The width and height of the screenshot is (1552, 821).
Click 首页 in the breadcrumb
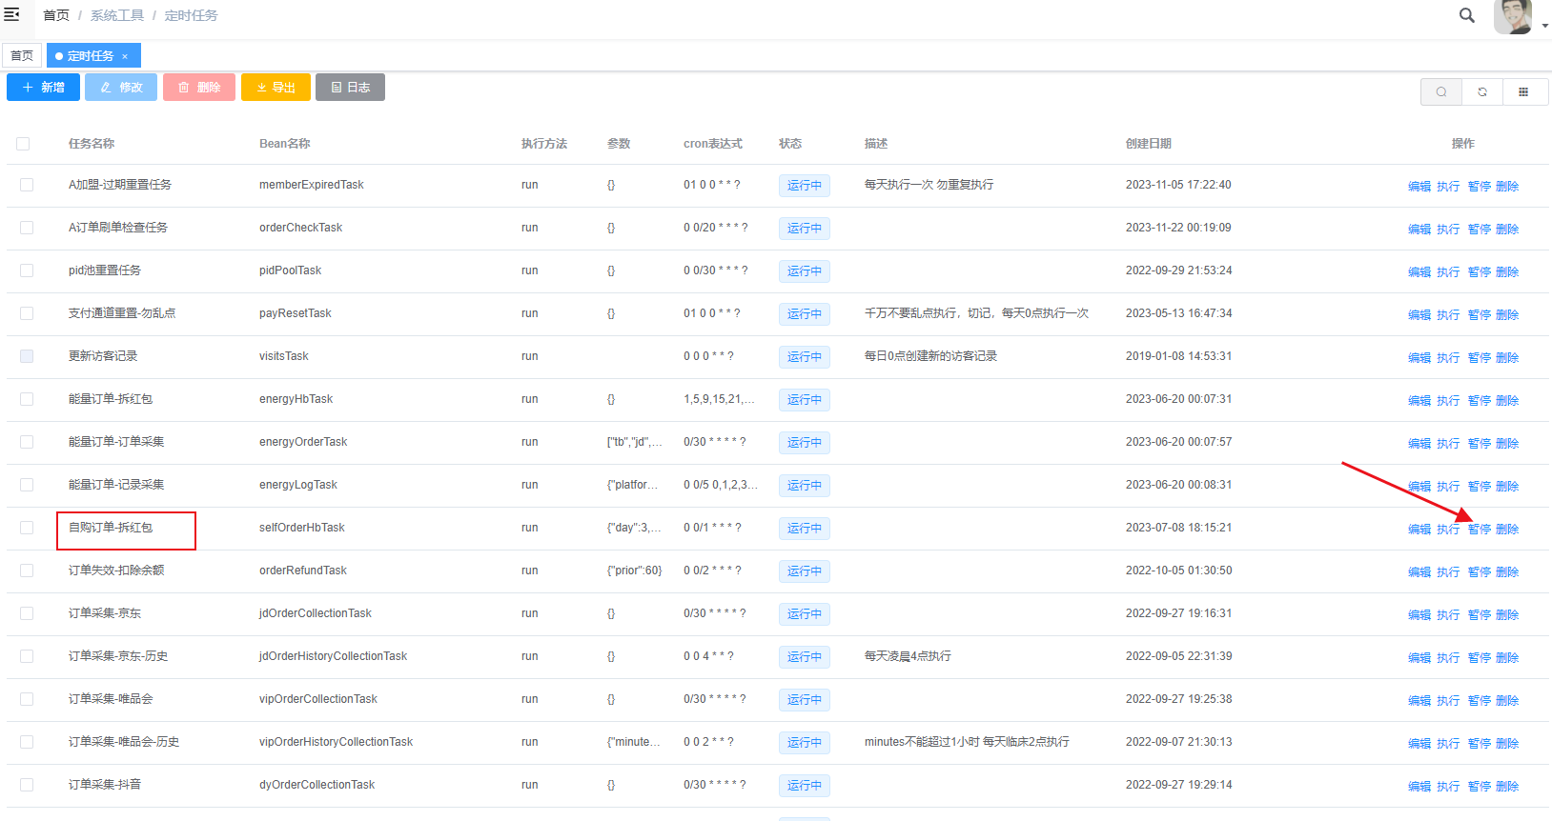[x=56, y=15]
